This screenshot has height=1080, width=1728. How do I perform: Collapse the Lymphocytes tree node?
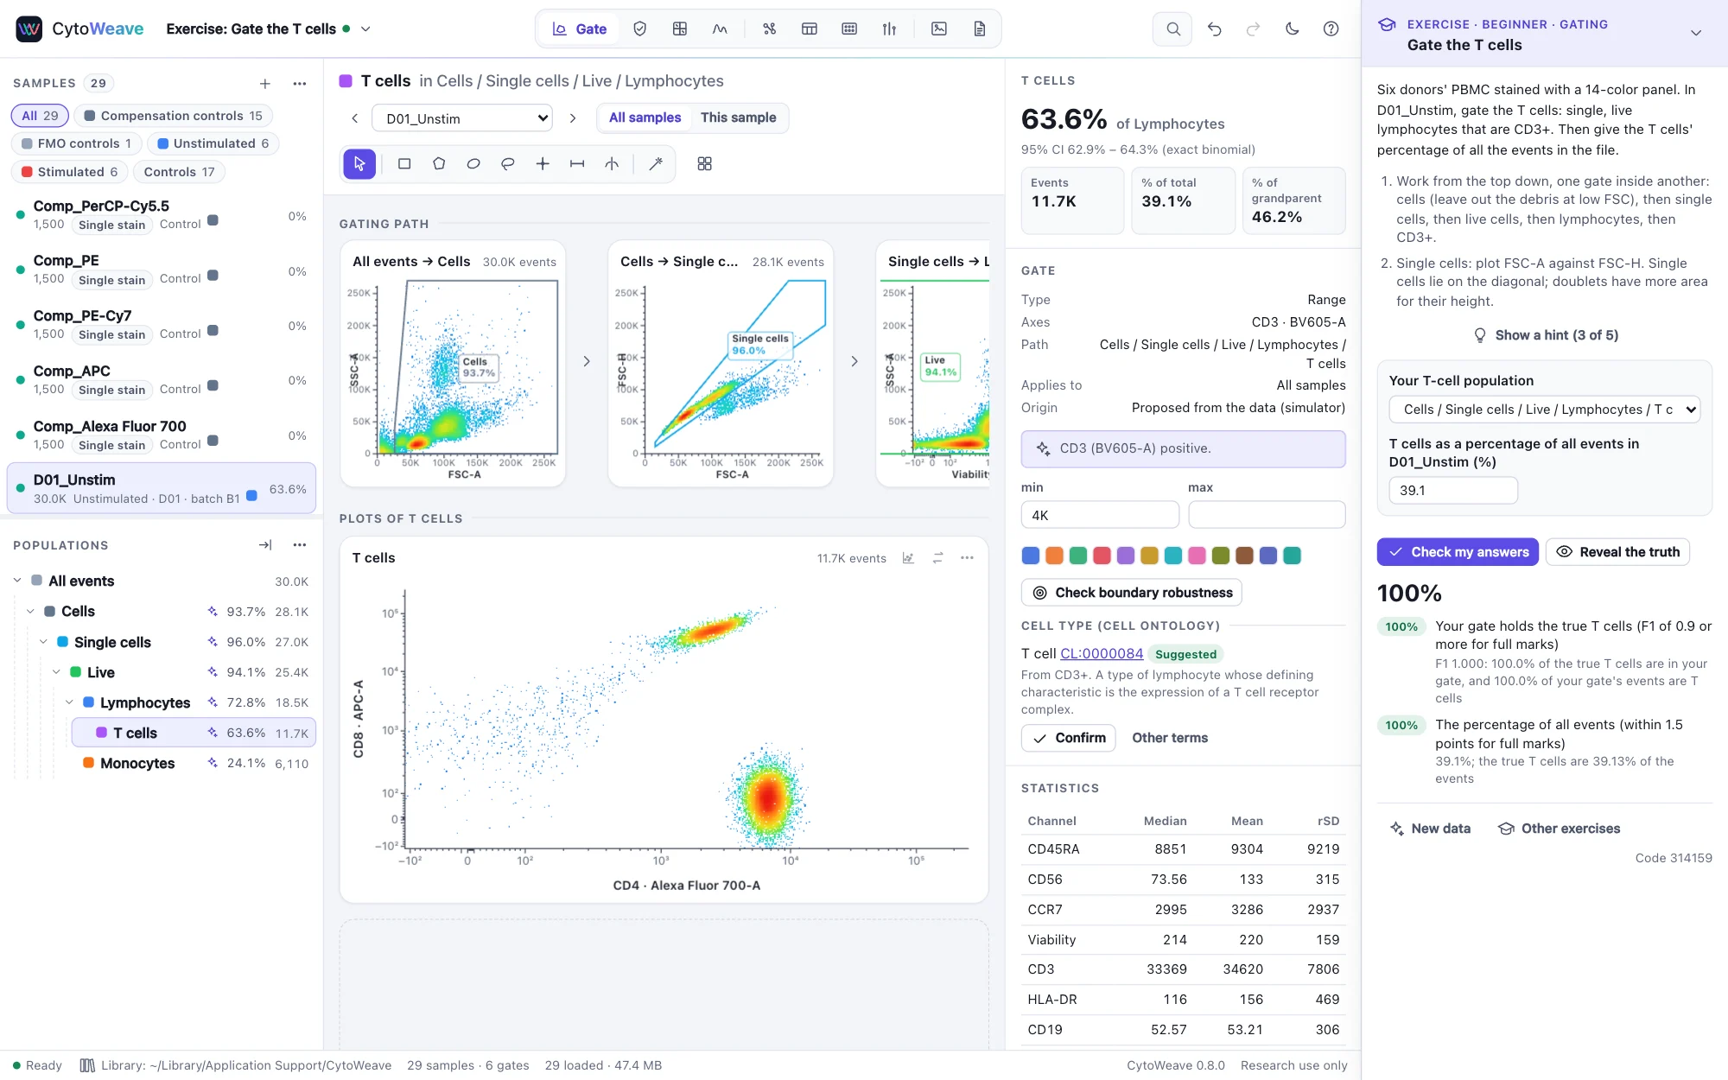[x=70, y=702]
